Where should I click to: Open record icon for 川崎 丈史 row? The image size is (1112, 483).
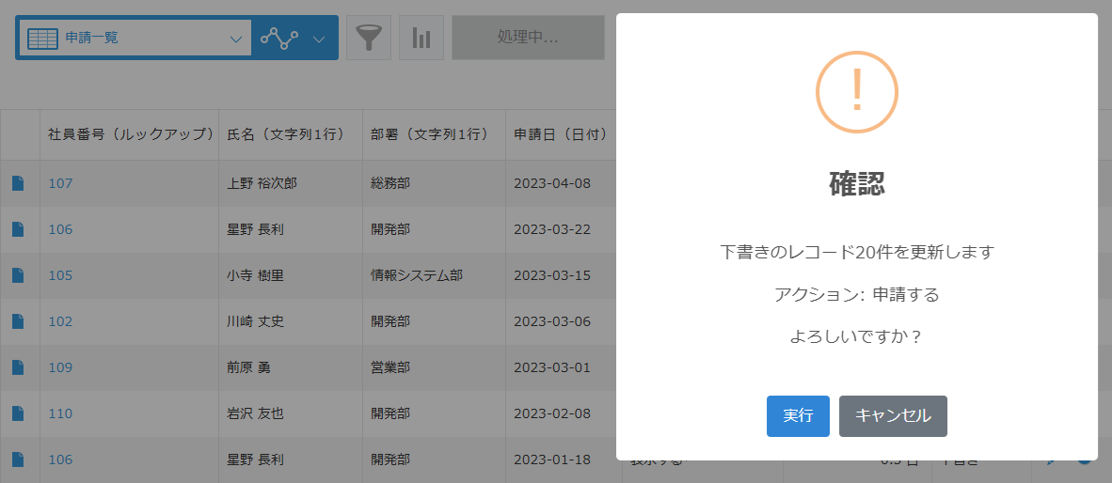click(18, 321)
